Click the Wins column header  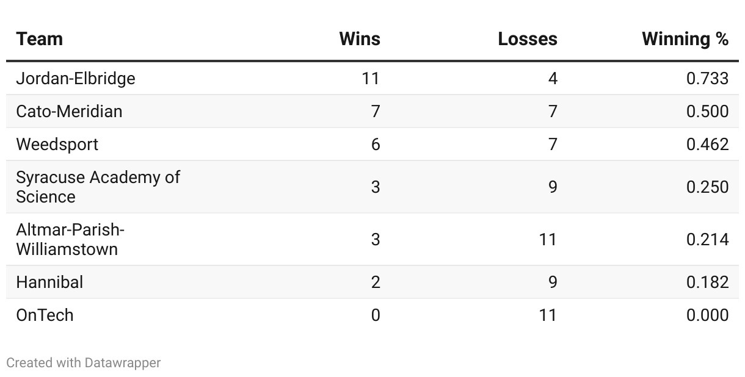[x=359, y=39]
